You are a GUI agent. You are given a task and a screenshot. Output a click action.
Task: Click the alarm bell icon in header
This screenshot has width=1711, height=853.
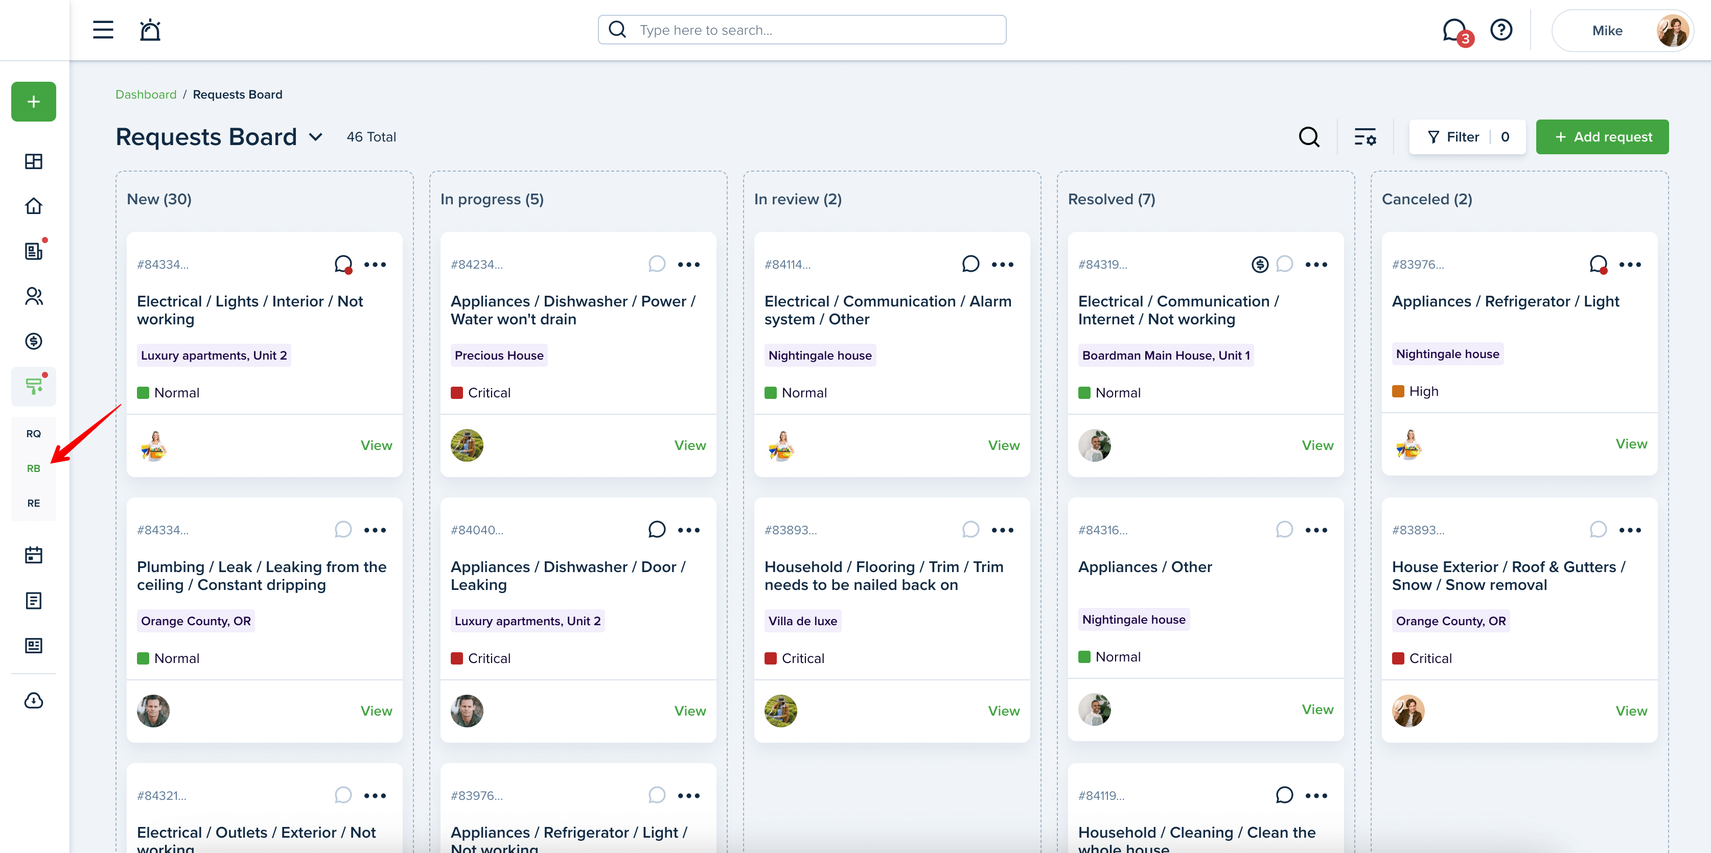(150, 30)
